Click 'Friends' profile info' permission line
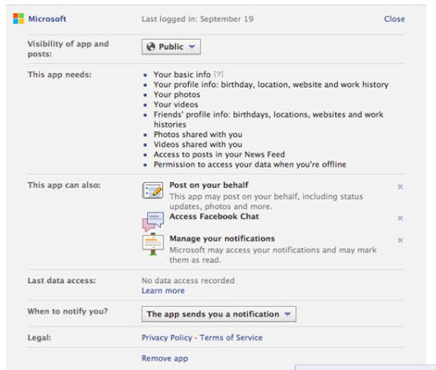Viewport: 436px width, 370px height. 268,119
